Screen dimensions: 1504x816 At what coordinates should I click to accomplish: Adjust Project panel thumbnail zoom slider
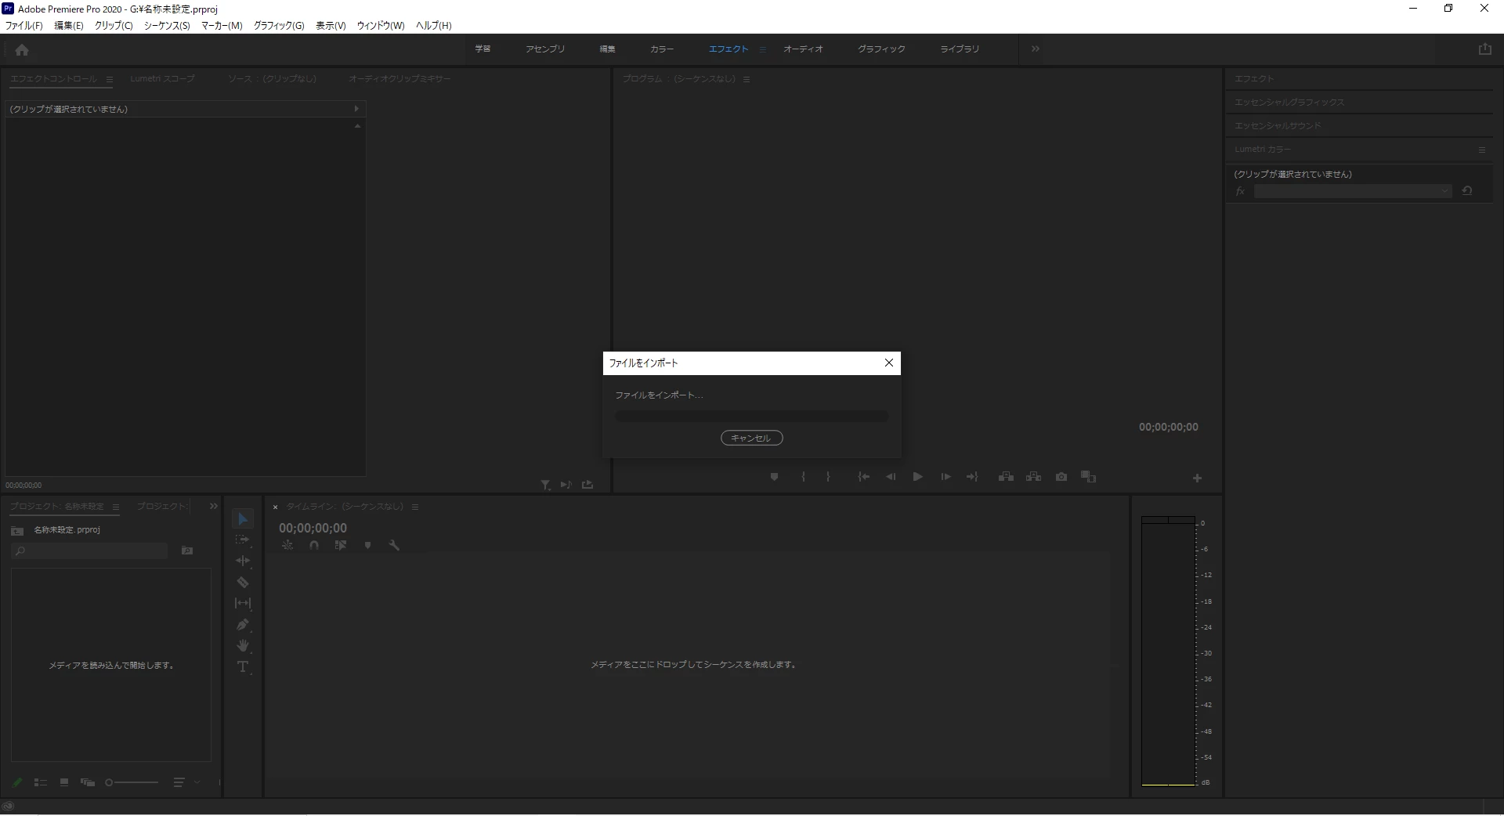tap(132, 782)
